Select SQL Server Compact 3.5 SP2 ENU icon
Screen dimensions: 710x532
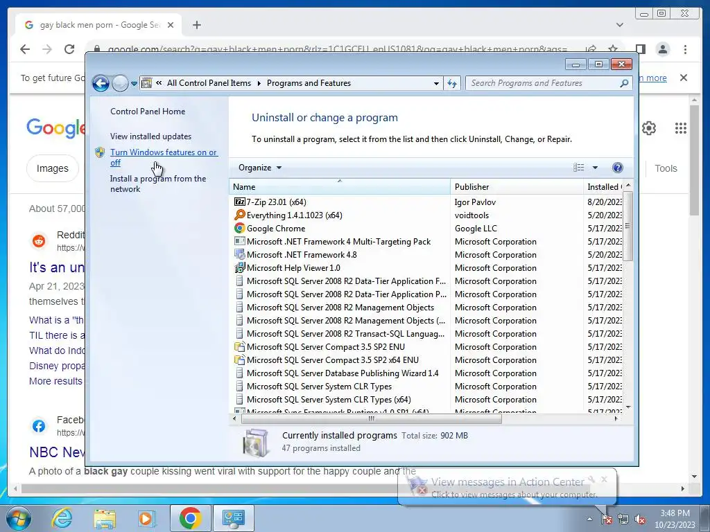pos(239,346)
